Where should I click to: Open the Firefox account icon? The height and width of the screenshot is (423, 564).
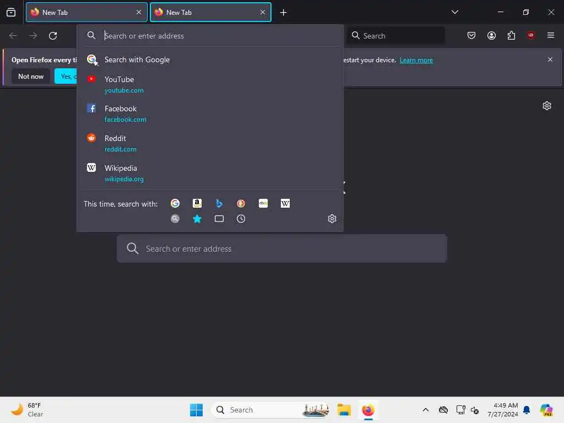click(x=491, y=35)
